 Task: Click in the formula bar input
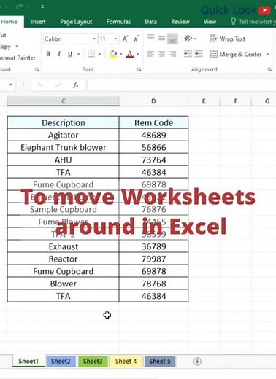182,85
